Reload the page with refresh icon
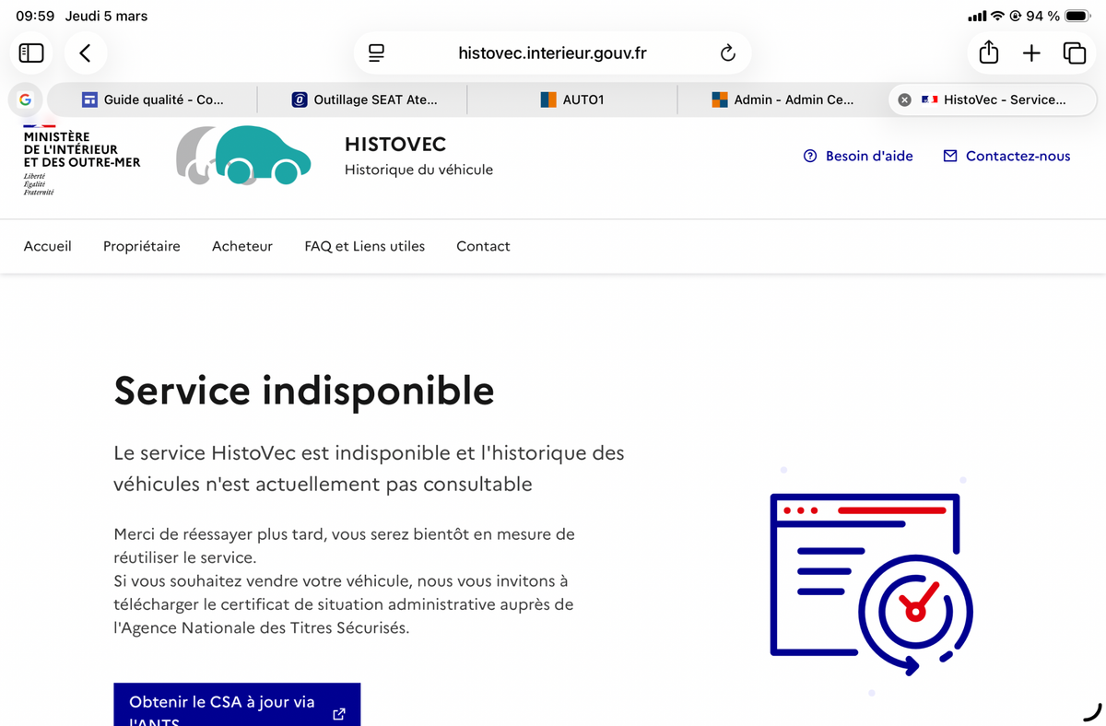The image size is (1106, 726). [x=727, y=53]
